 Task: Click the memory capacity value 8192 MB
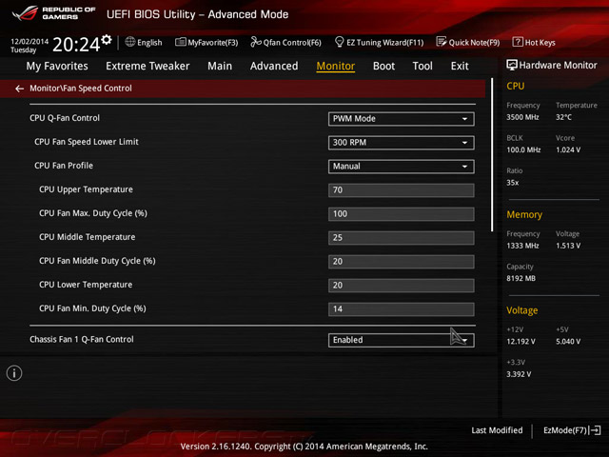[521, 279]
